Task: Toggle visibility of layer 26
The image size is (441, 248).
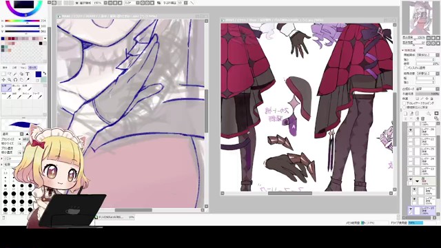Action: 411,130
